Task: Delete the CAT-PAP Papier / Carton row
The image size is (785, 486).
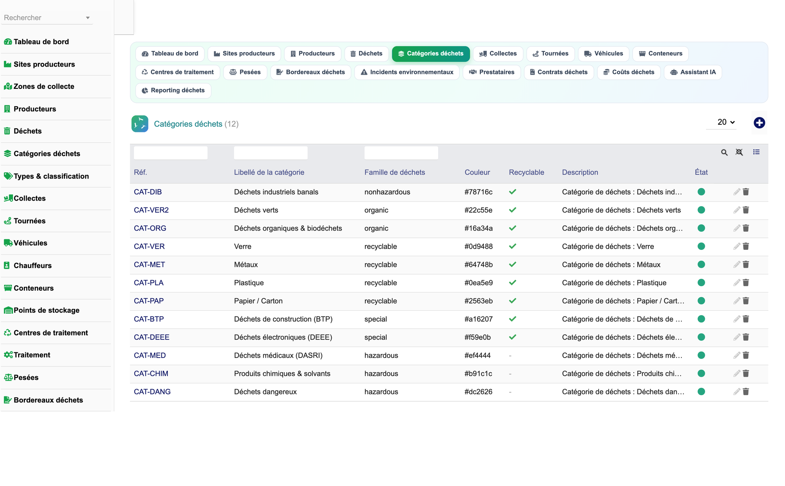Action: 746,301
